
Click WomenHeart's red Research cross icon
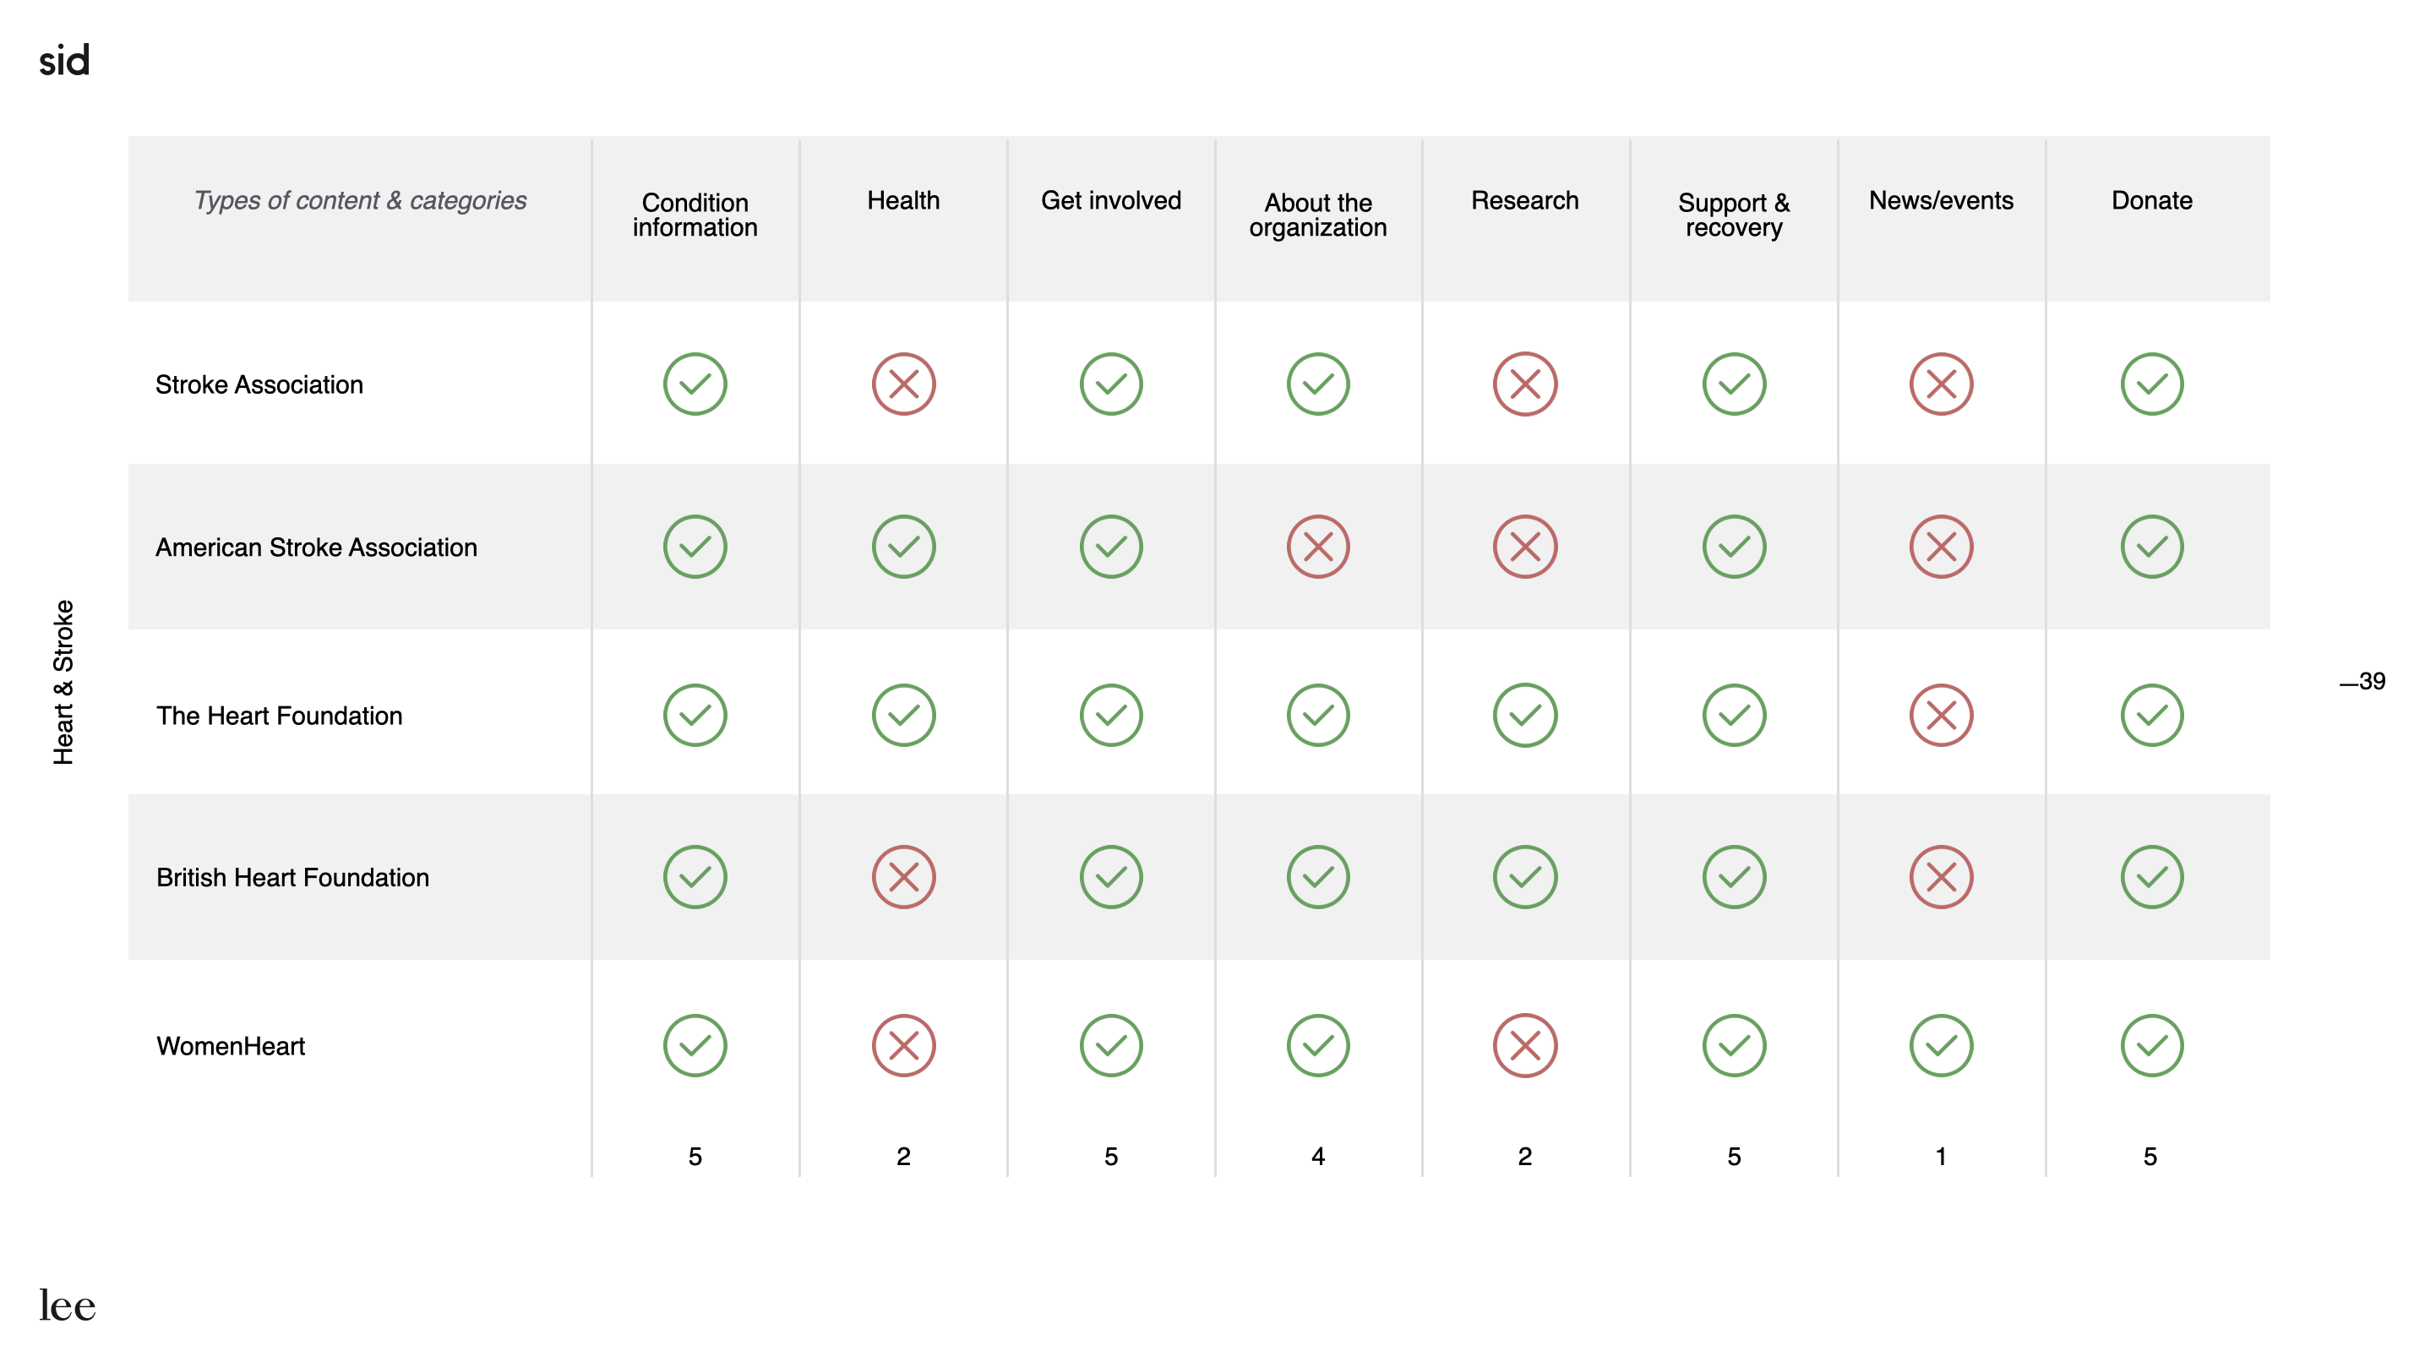[1525, 1045]
